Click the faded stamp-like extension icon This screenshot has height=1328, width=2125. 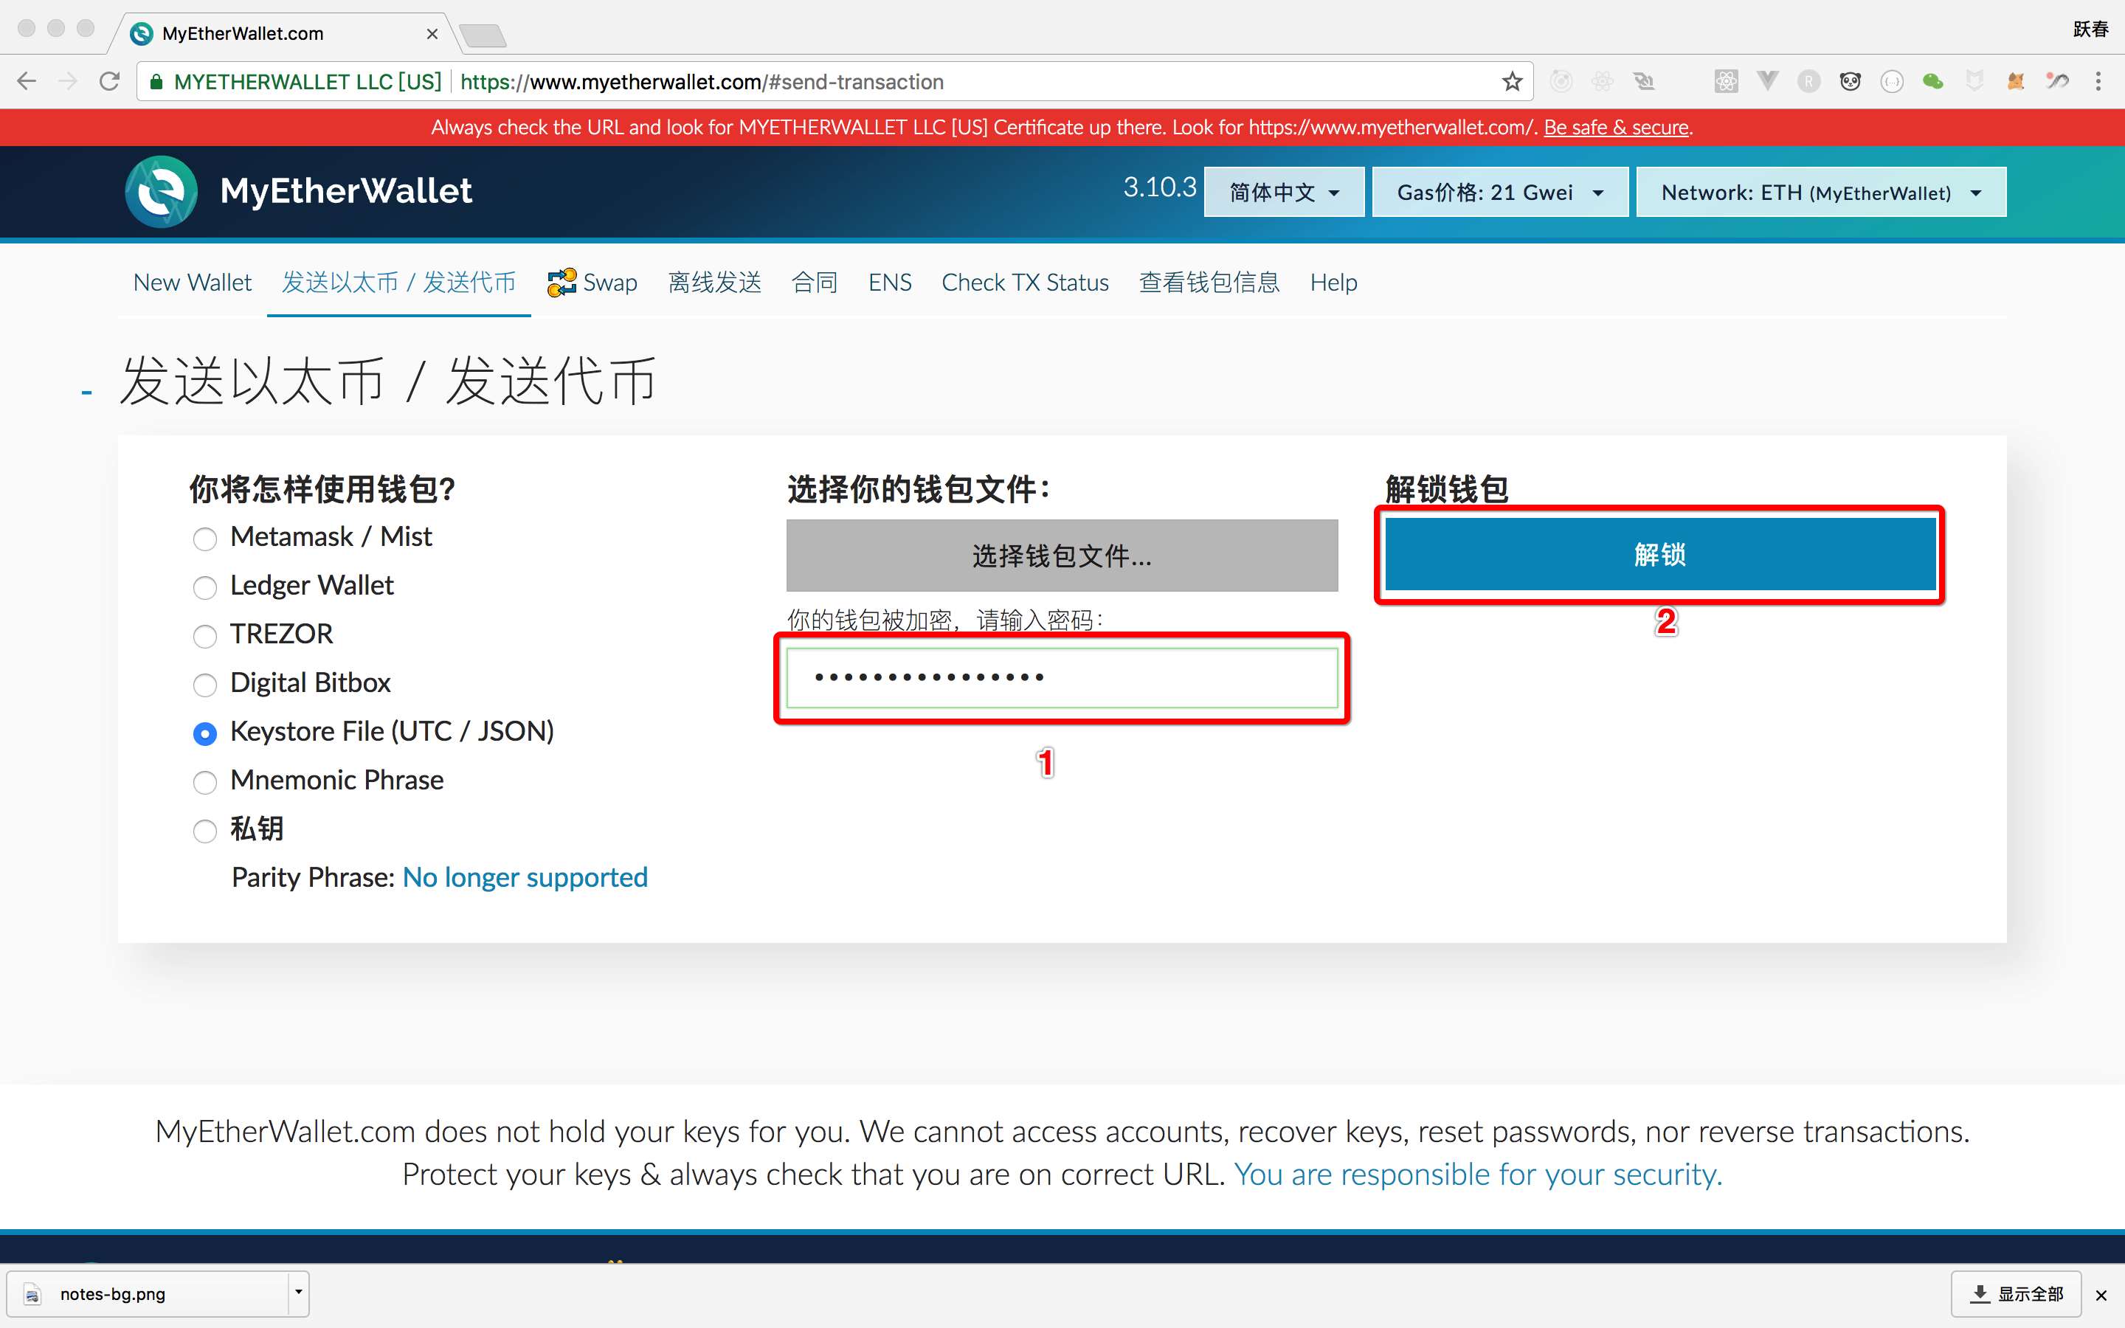(1644, 82)
